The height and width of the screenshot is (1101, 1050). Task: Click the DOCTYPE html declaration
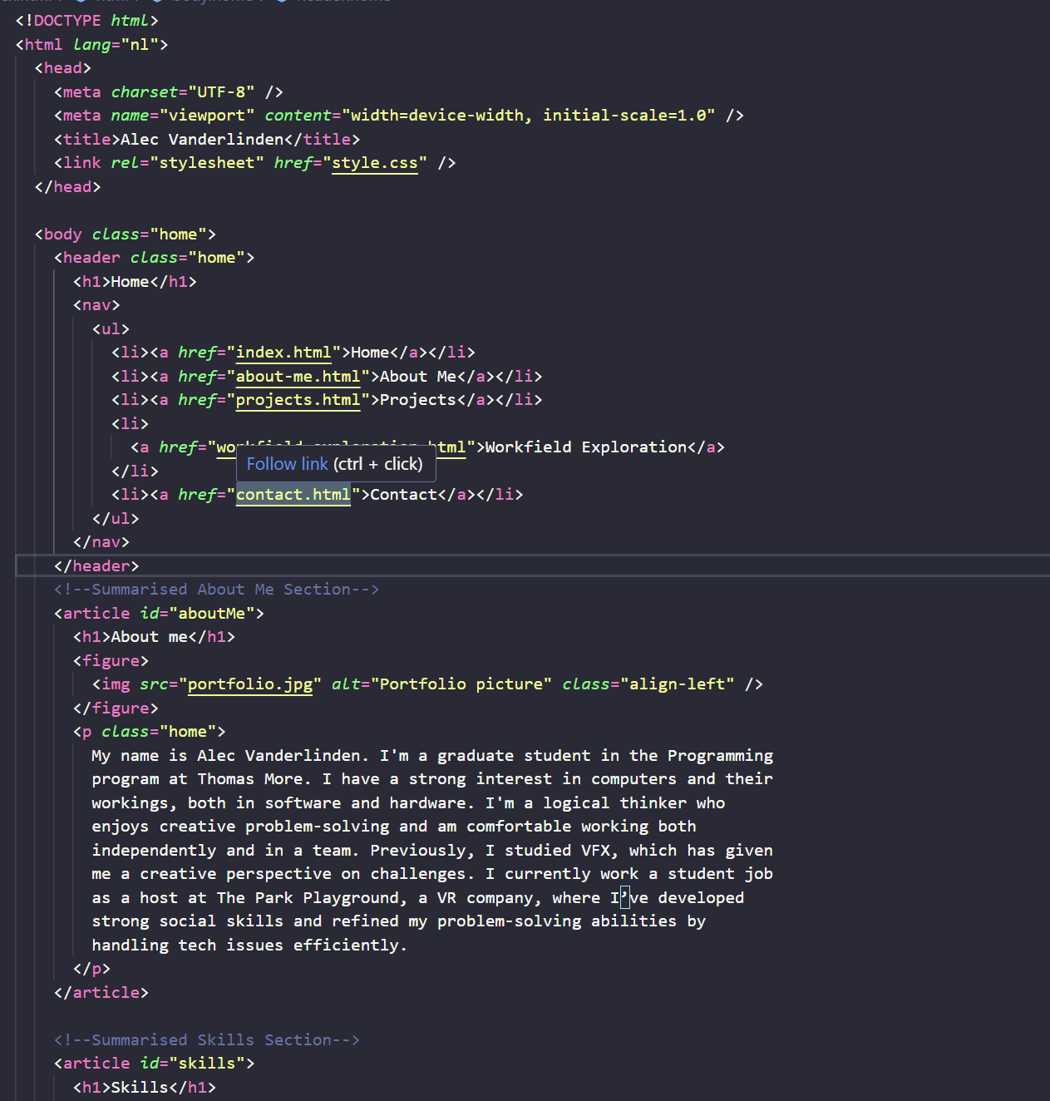coord(86,21)
